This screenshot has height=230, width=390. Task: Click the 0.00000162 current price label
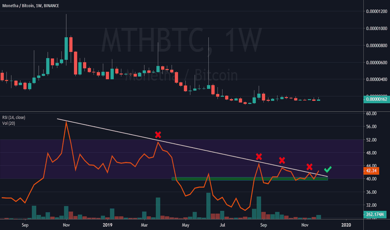[377, 99]
